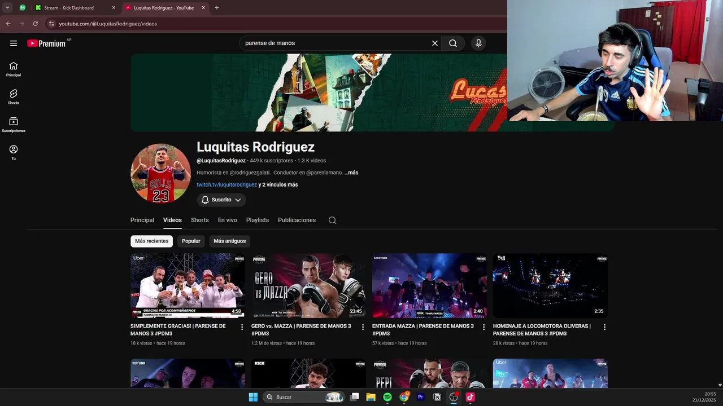Sort videos by Popular
The image size is (723, 406).
(x=191, y=241)
